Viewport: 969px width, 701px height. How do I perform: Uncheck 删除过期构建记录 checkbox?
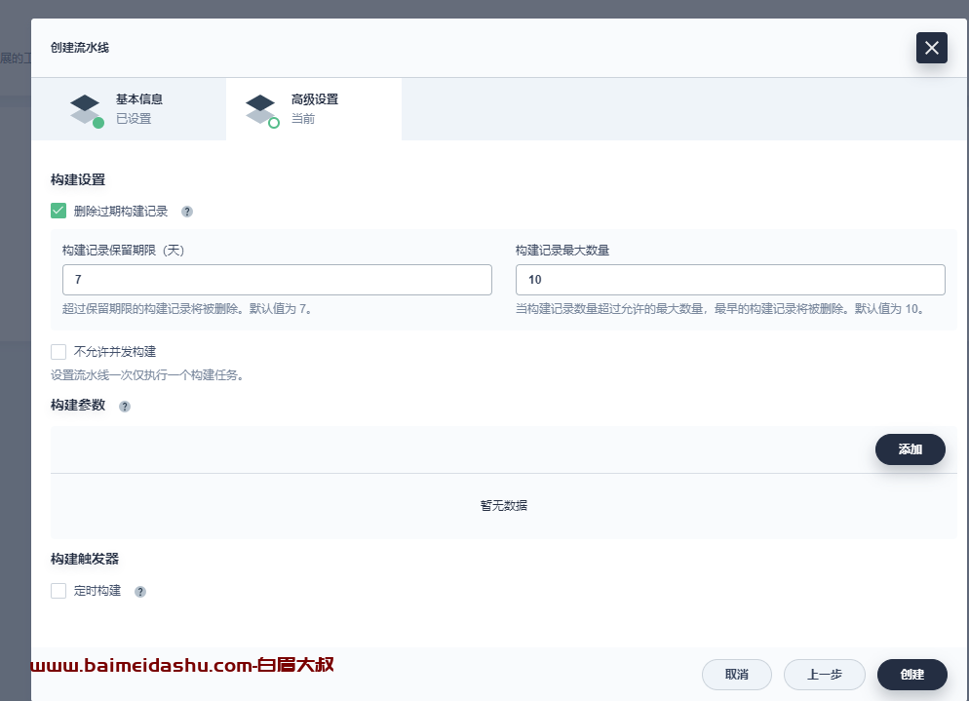point(58,211)
